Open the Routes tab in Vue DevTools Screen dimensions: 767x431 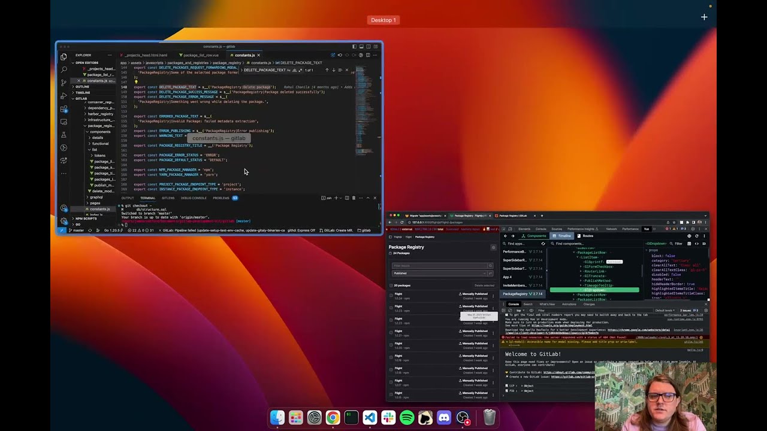585,236
